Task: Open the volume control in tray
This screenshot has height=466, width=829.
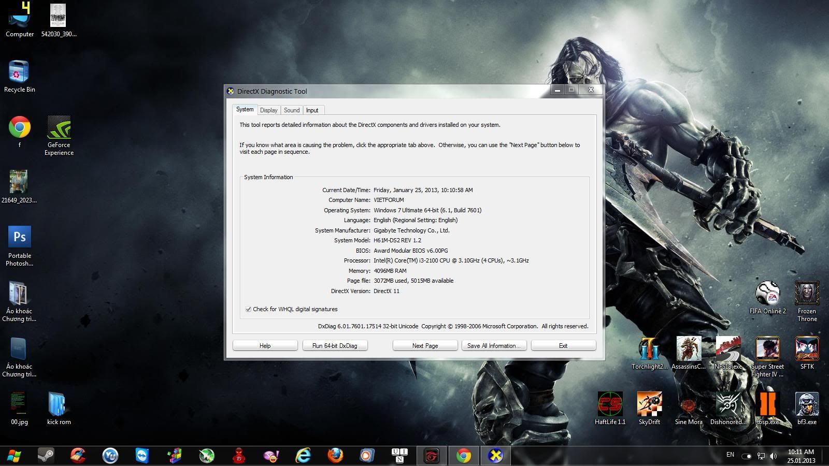Action: (x=774, y=456)
